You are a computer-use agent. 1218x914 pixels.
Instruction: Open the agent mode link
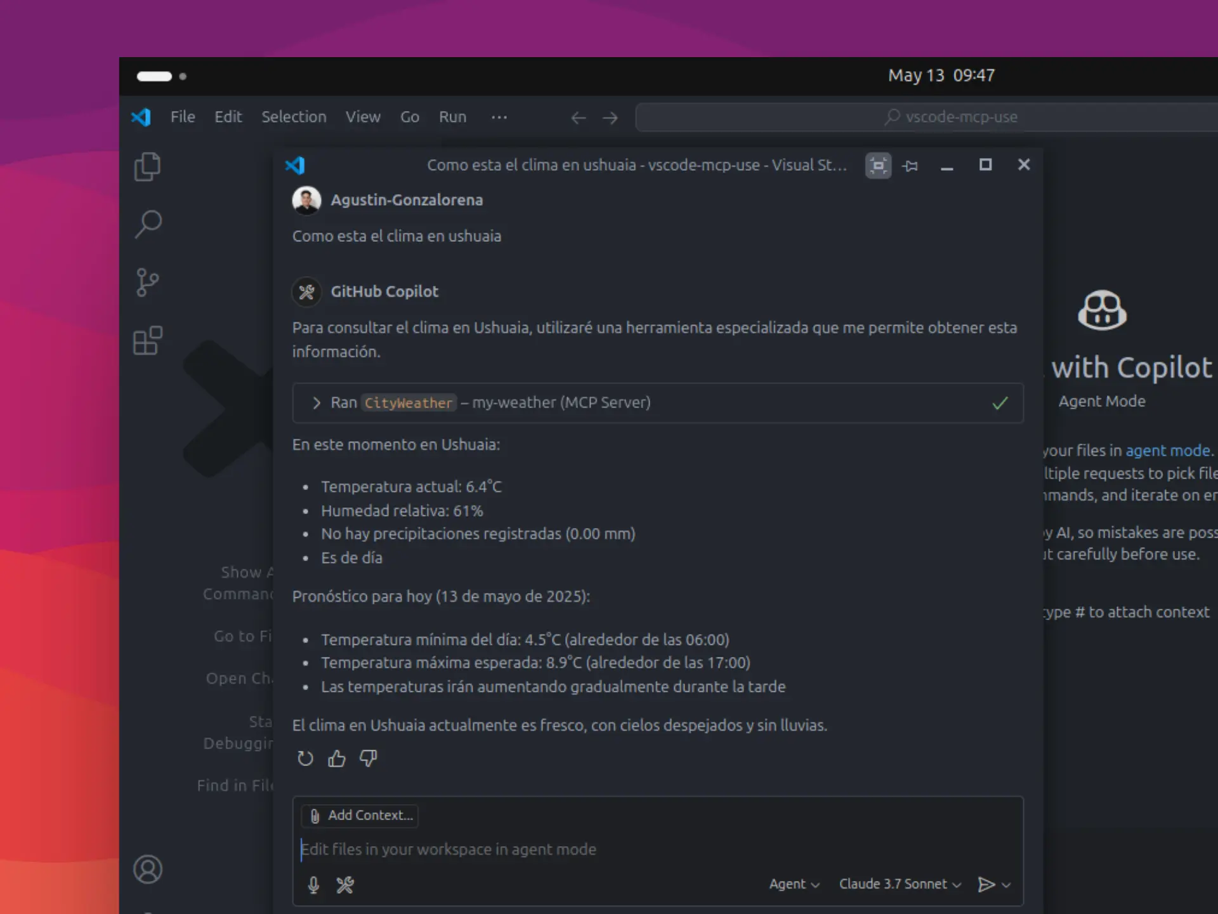pos(1167,451)
